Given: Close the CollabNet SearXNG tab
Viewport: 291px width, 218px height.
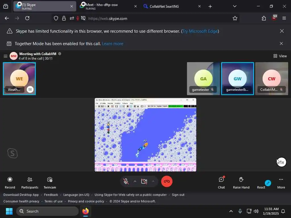Looking at the screenshot, I should click(x=199, y=6).
